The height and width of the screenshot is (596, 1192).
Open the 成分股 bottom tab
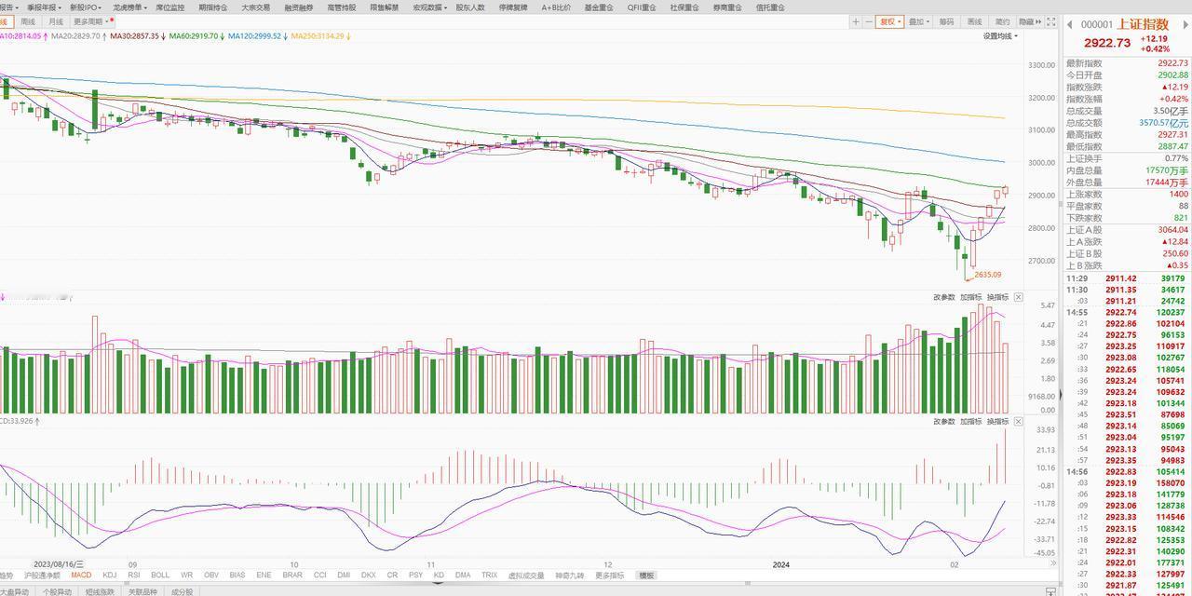tap(182, 591)
